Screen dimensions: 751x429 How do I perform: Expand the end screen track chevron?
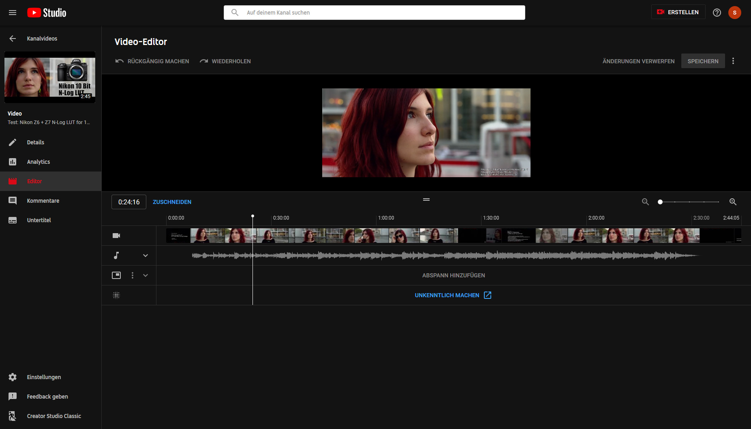tap(145, 275)
